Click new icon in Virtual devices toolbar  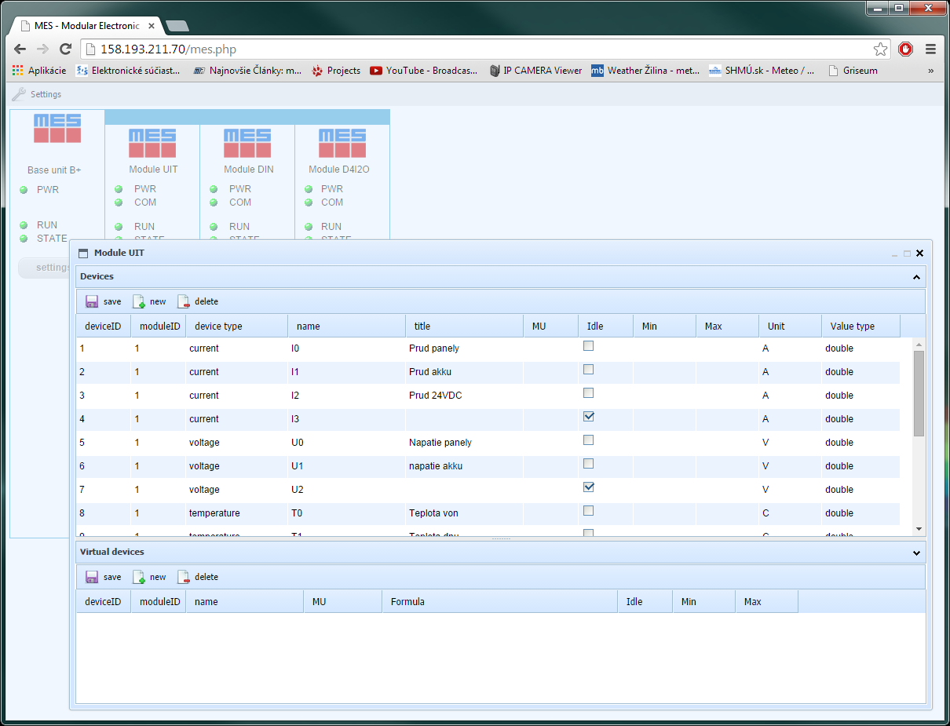point(139,577)
